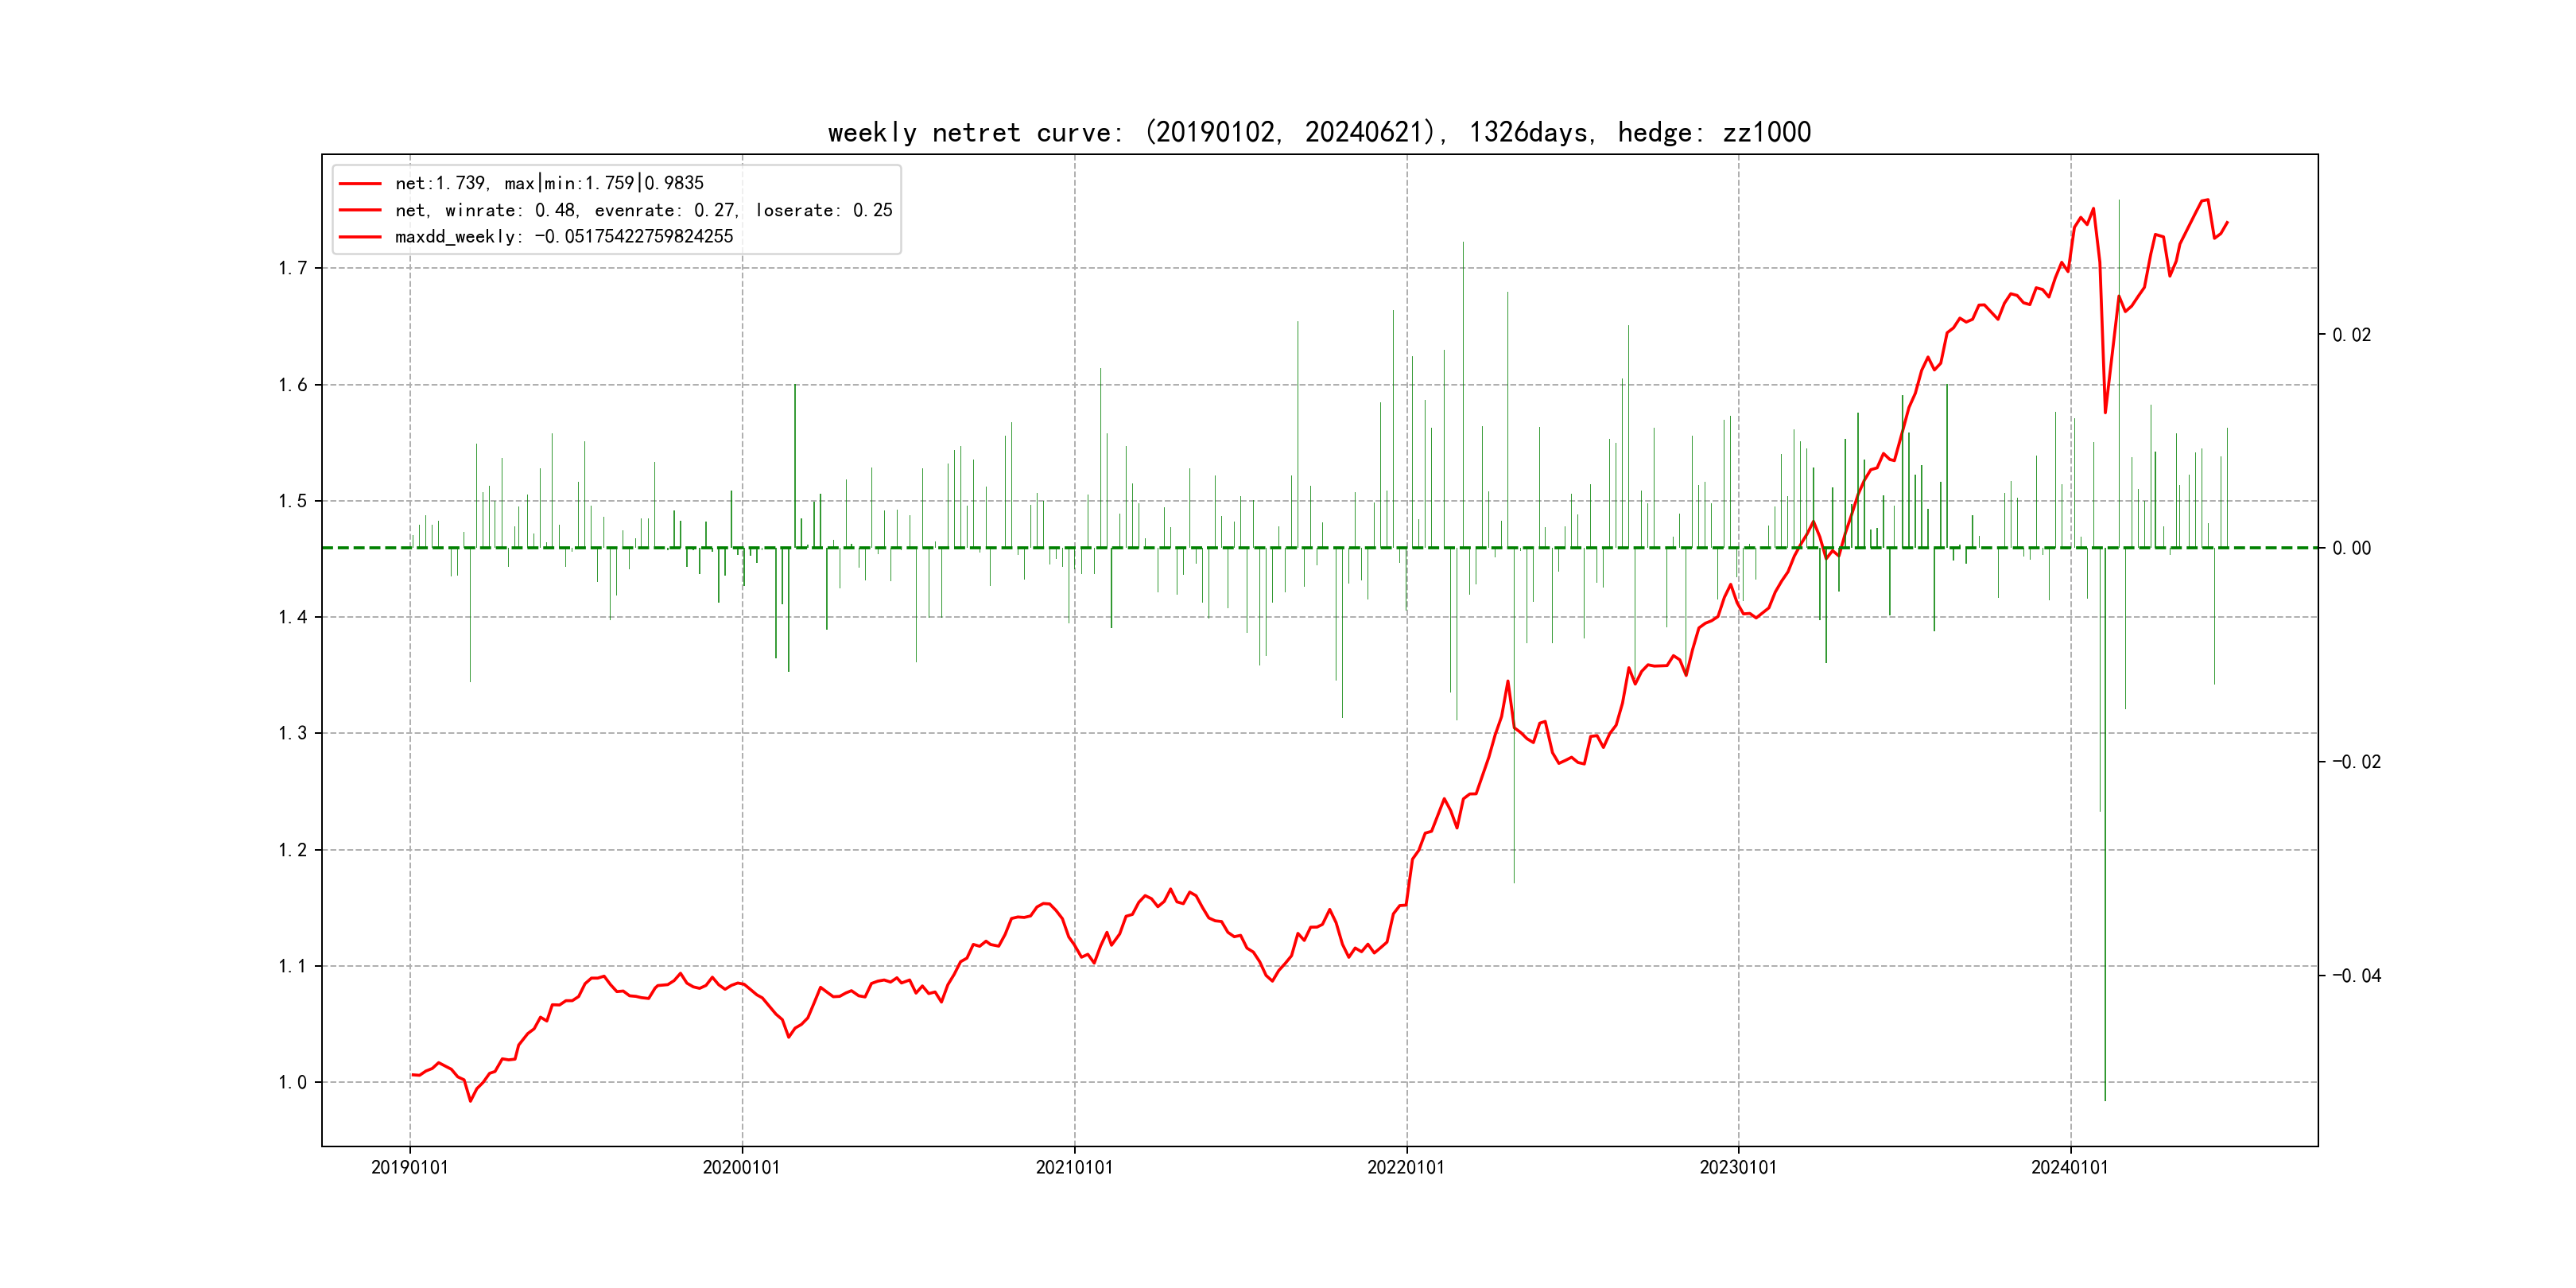Click the 20190101 x-axis date label

[x=409, y=1167]
